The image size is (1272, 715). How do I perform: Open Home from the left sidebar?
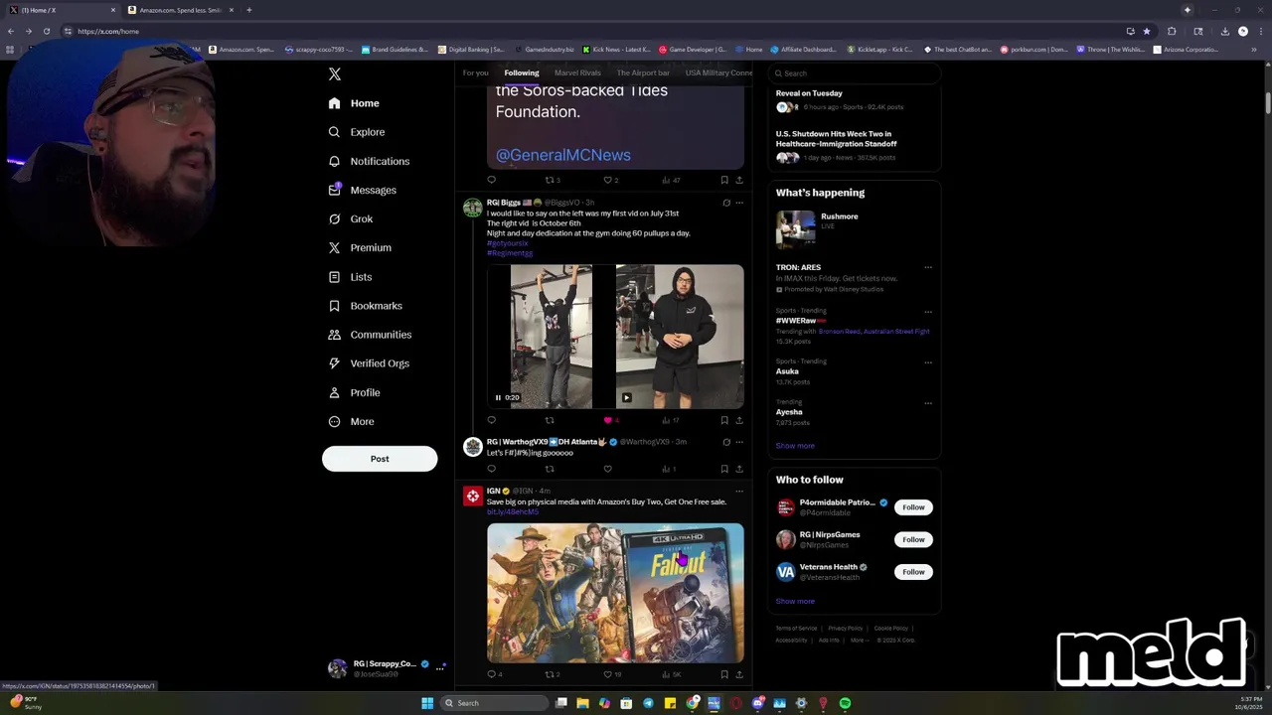(x=354, y=103)
